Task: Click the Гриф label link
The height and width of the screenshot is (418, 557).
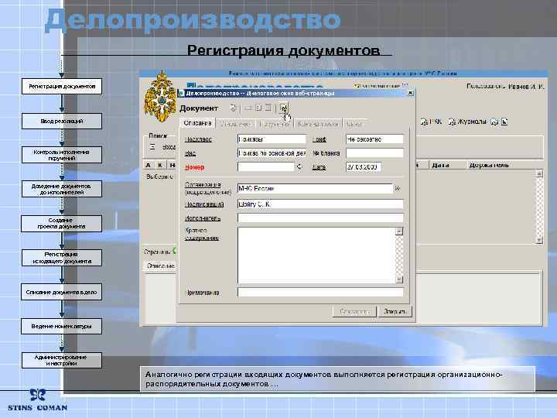Action: [320, 139]
